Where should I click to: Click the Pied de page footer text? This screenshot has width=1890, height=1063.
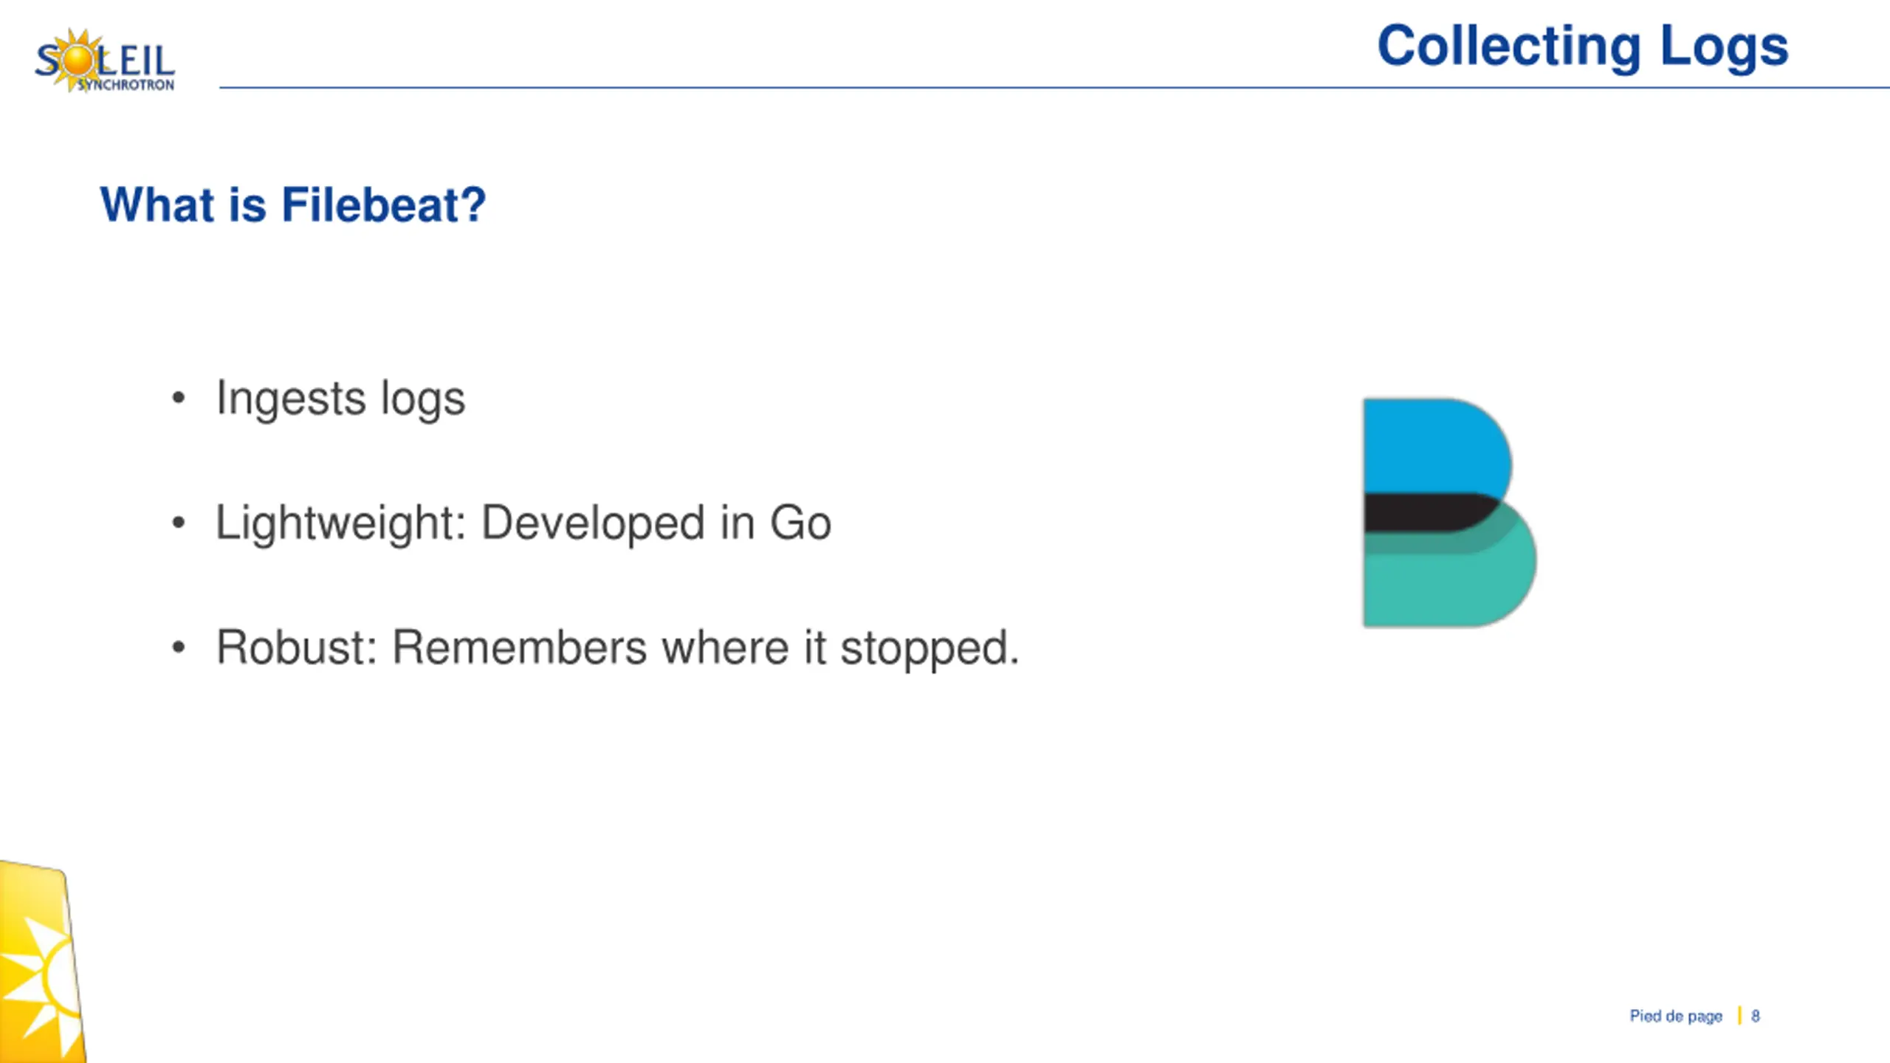(1676, 1016)
